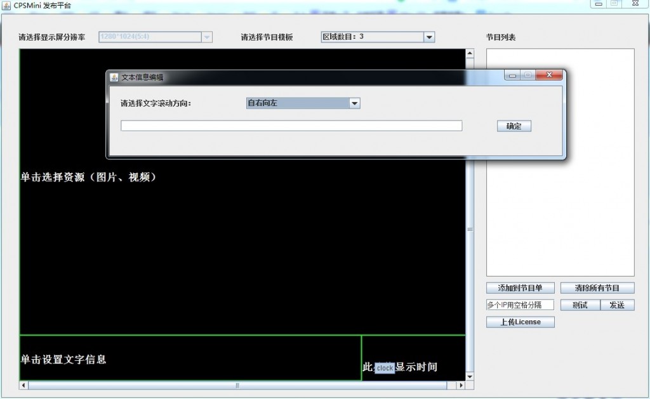The width and height of the screenshot is (650, 399).
Task: Click the empty text entry field in the dialog
Action: 291,125
